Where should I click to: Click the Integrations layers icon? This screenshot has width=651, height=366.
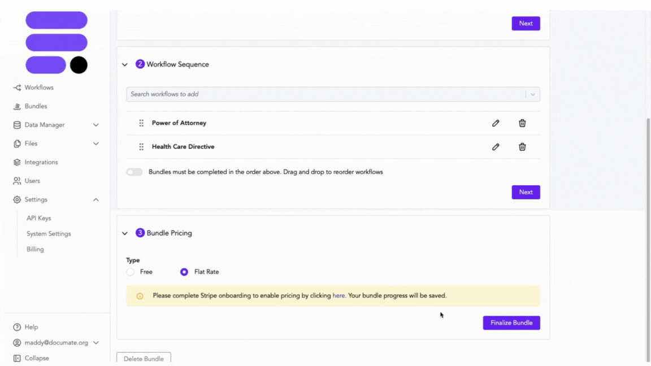point(17,162)
